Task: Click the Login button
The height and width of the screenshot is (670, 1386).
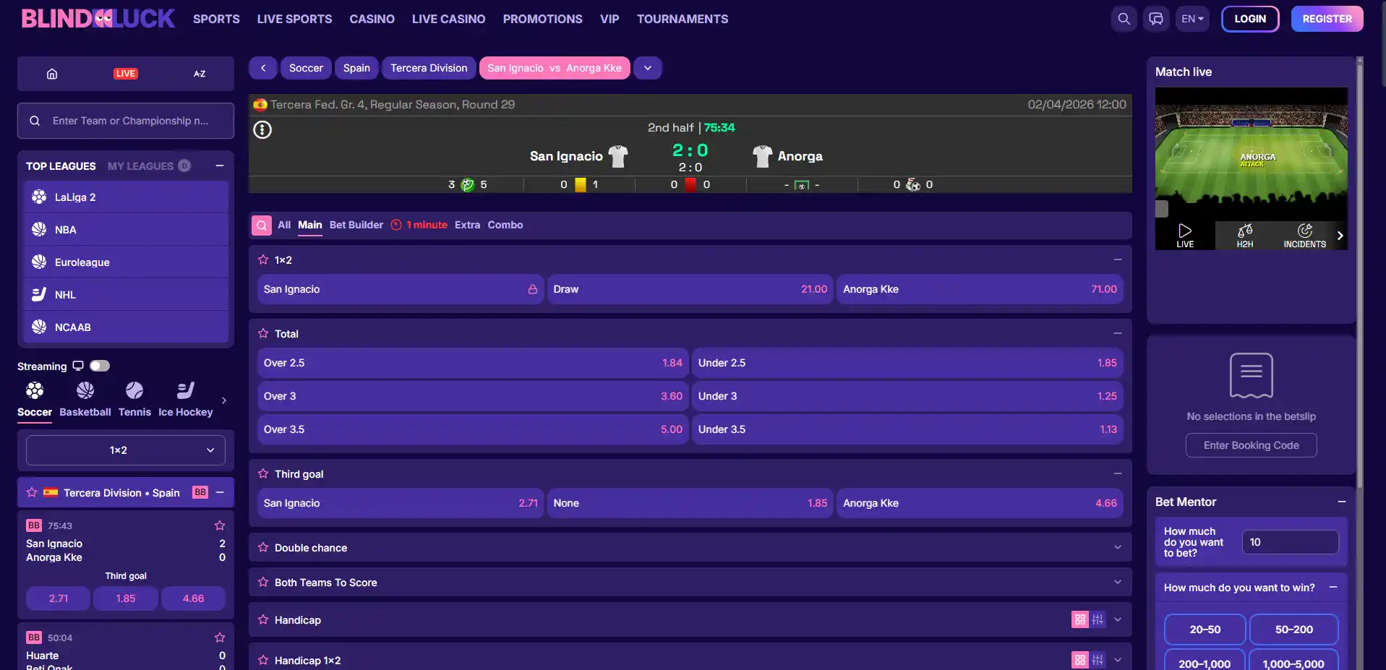Action: pos(1250,19)
